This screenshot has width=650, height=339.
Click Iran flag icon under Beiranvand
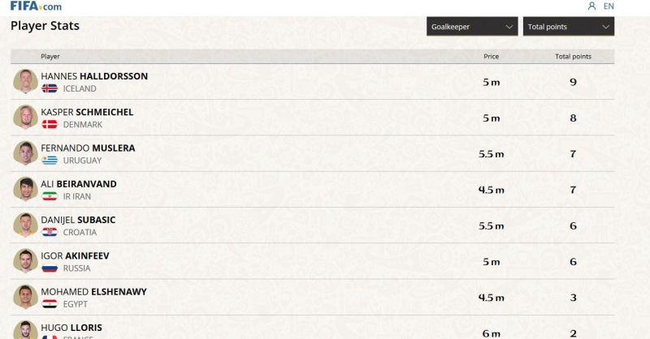(x=50, y=196)
